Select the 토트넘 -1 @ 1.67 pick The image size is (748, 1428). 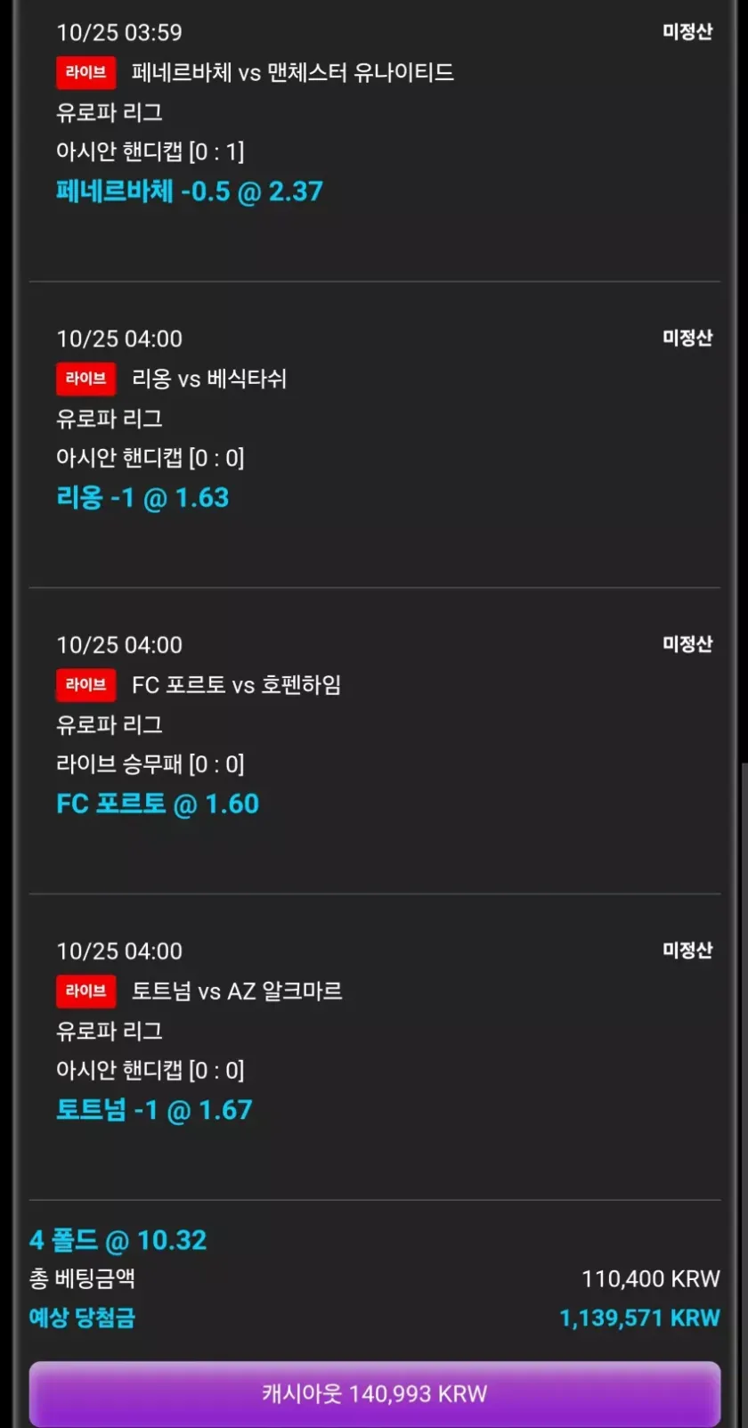click(154, 1110)
